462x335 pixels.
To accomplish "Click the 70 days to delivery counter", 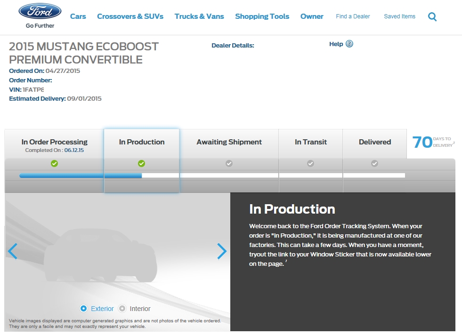I will coord(433,142).
